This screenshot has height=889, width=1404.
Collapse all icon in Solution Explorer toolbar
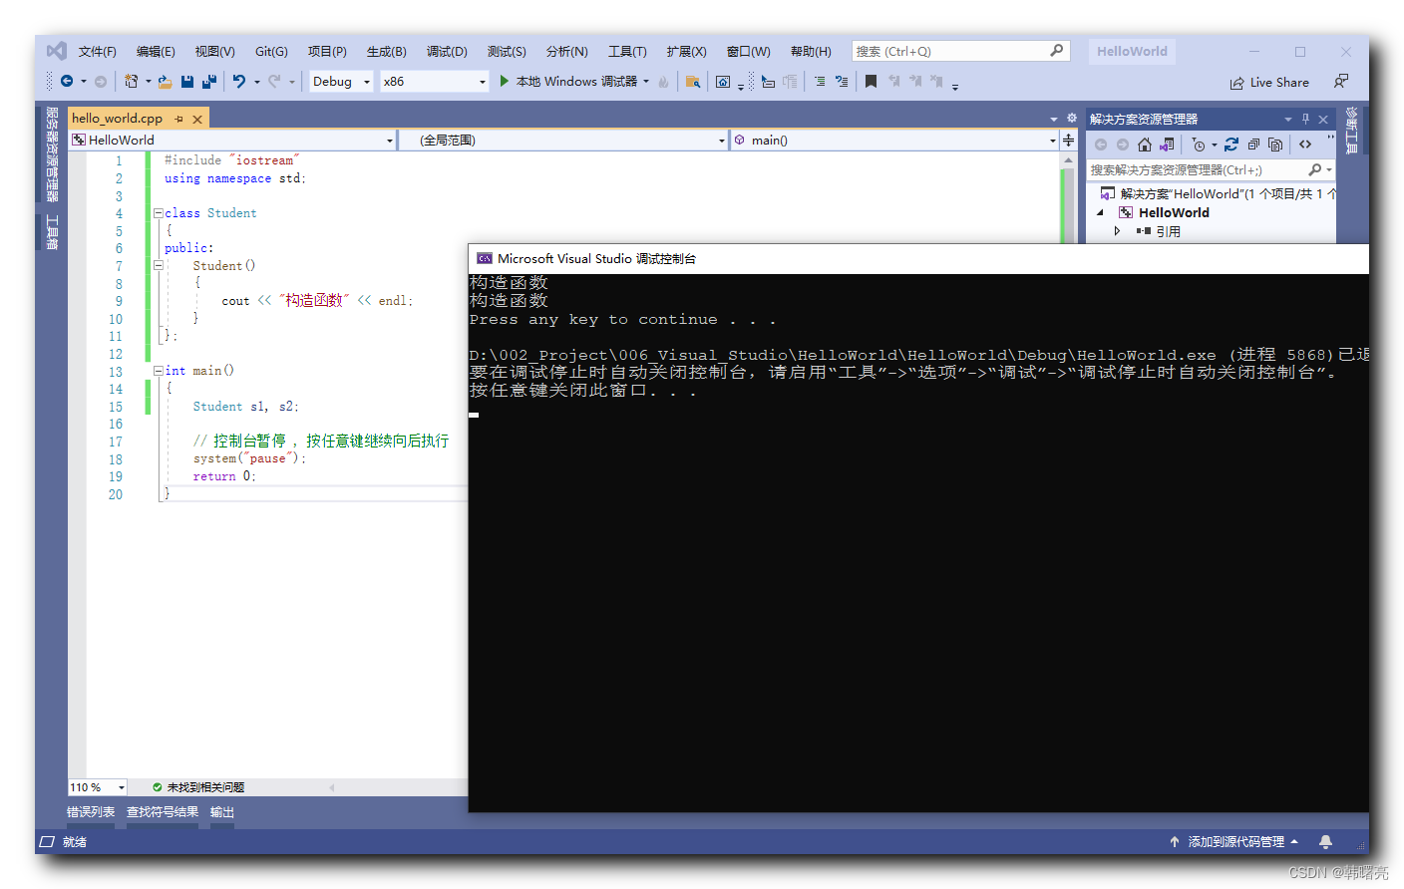click(1253, 145)
